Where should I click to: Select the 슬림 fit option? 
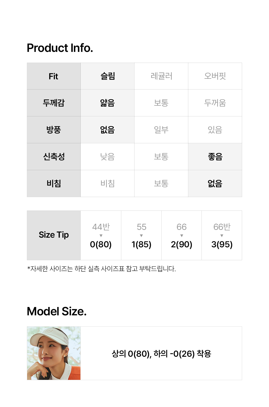tap(108, 76)
